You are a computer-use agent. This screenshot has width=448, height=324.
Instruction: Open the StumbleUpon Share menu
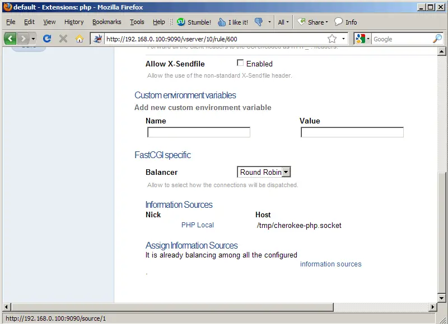(312, 22)
